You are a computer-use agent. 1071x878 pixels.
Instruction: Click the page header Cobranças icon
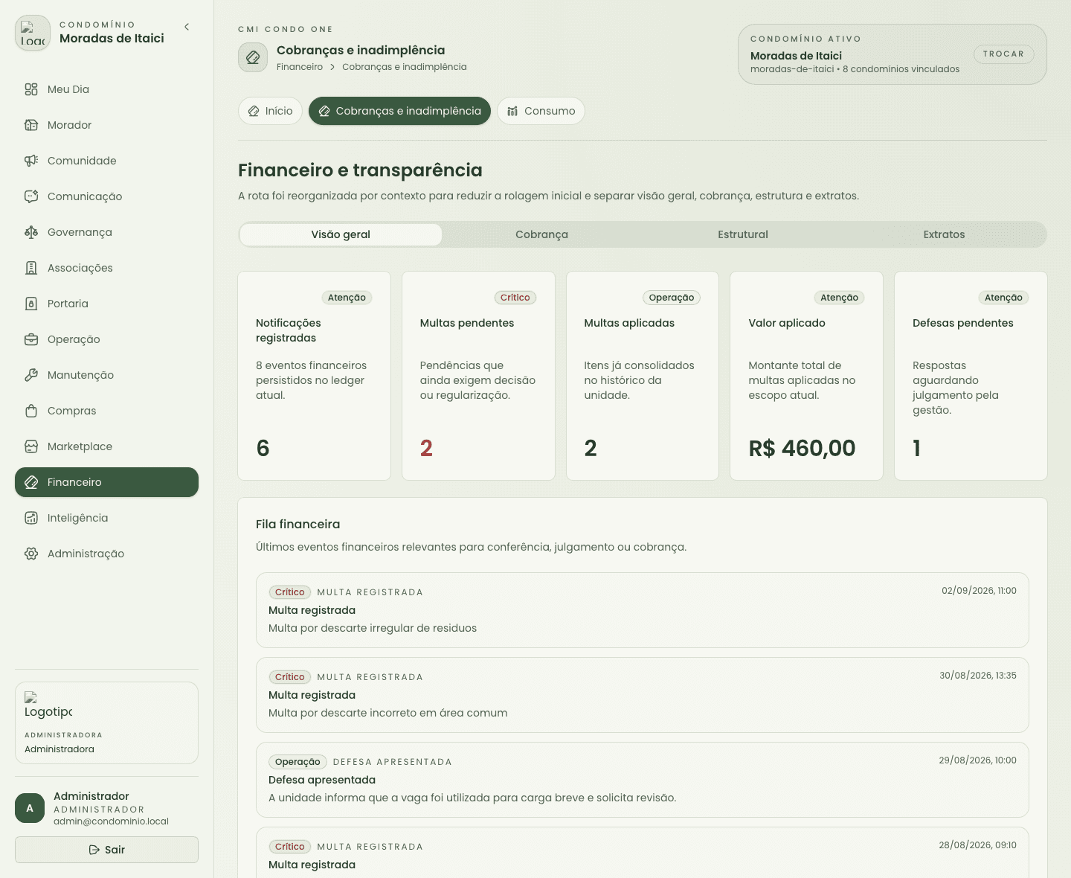(253, 57)
